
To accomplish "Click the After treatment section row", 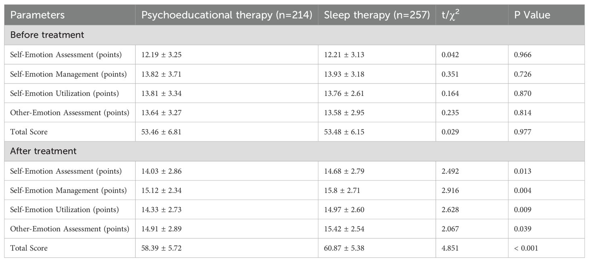I will tap(44, 151).
